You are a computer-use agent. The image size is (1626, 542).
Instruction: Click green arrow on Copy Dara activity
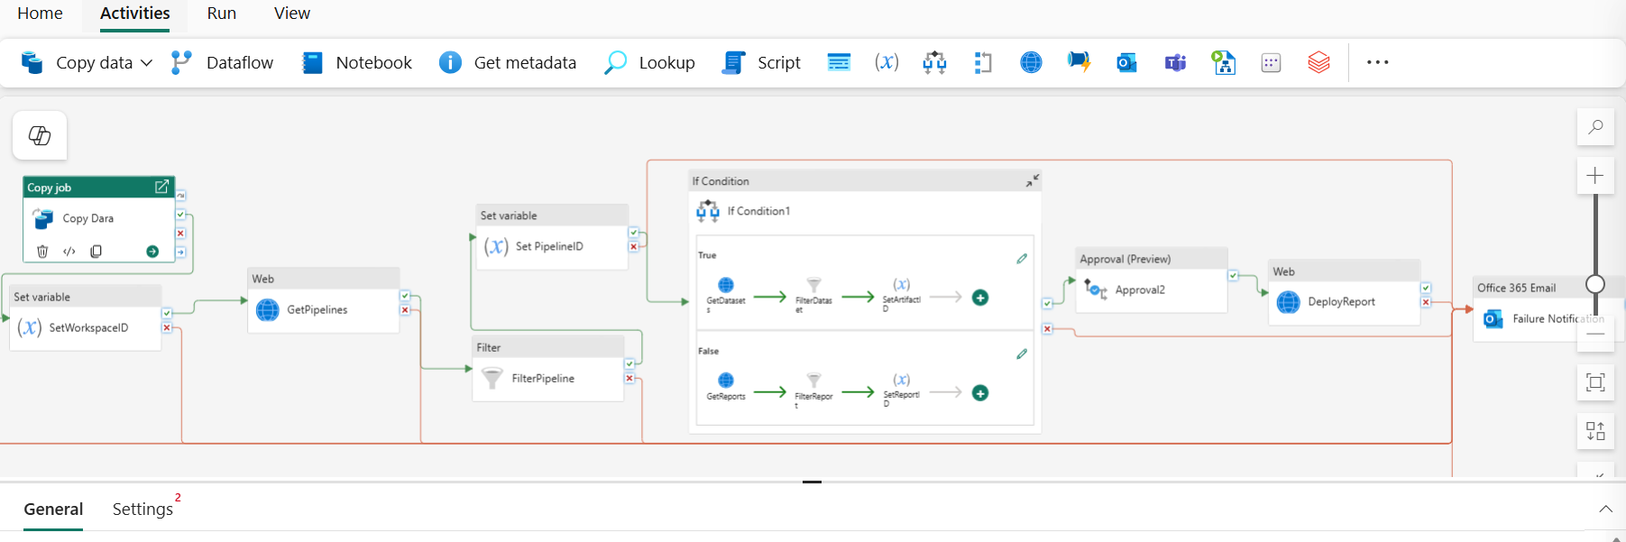tap(152, 252)
